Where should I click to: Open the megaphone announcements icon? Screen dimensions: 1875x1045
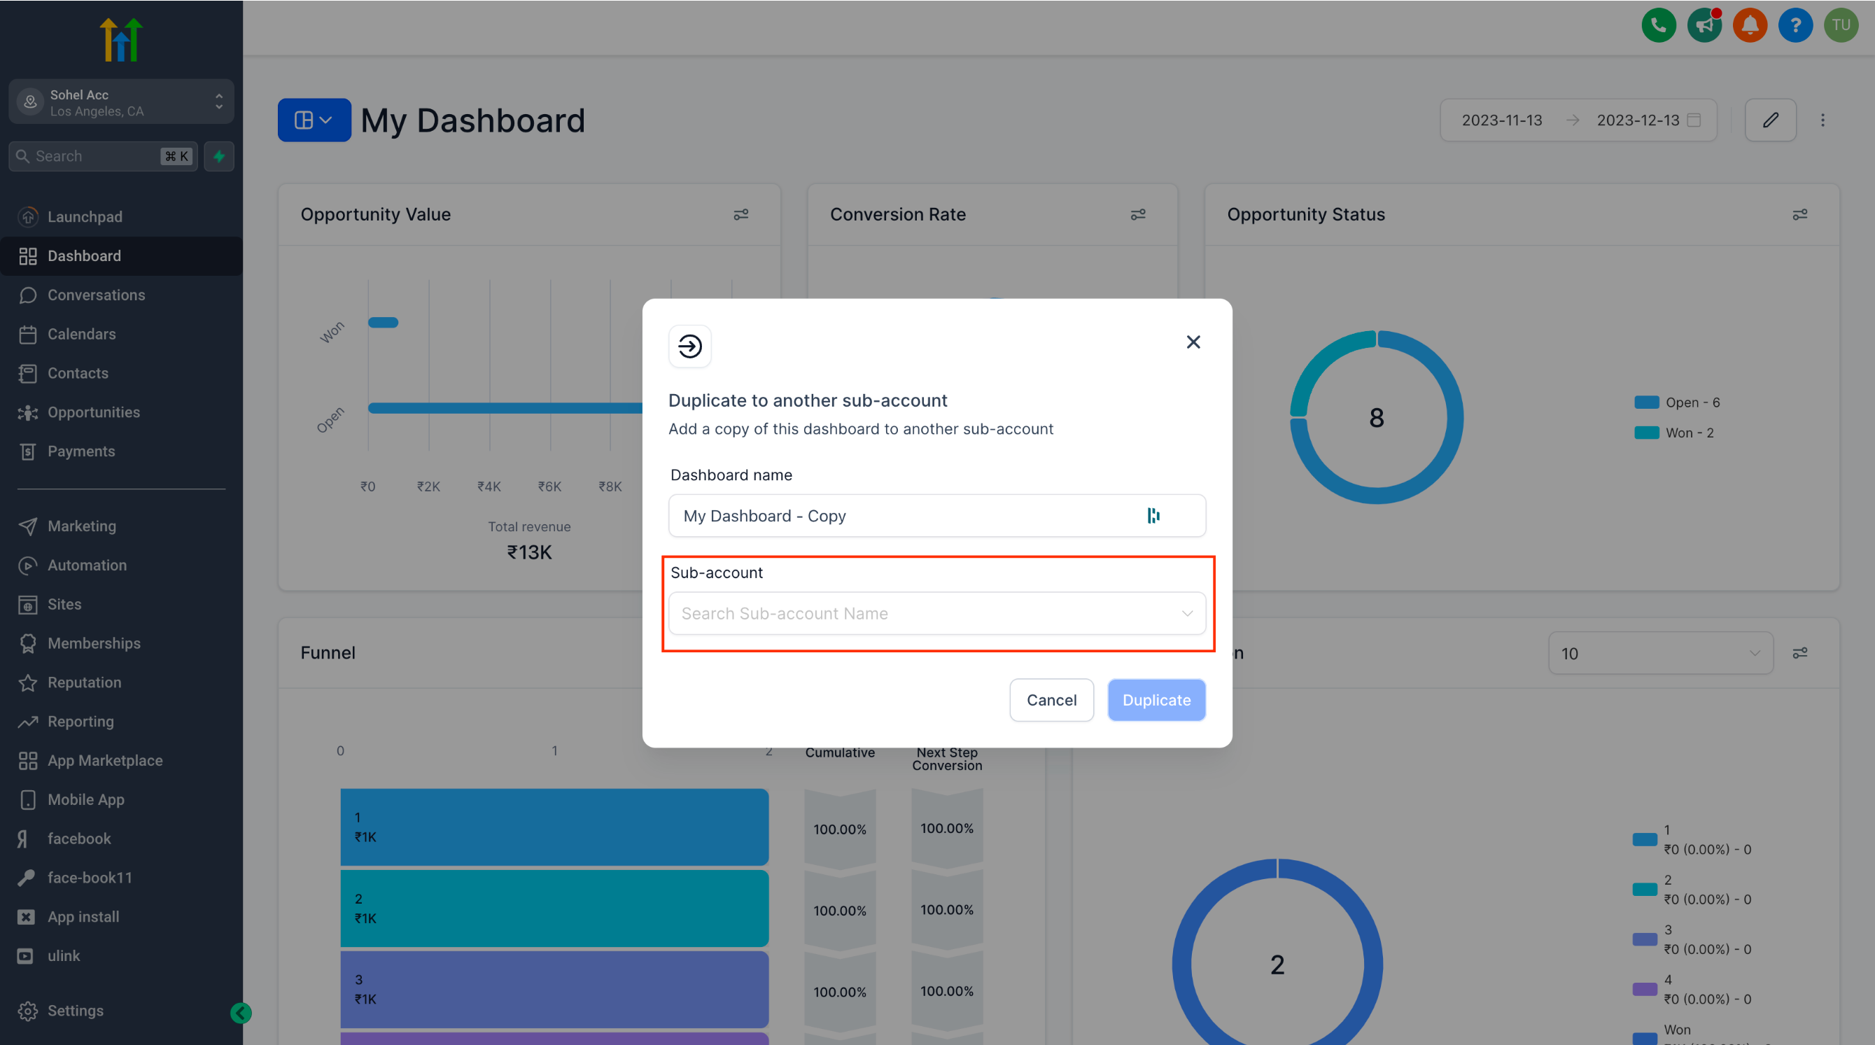coord(1704,25)
